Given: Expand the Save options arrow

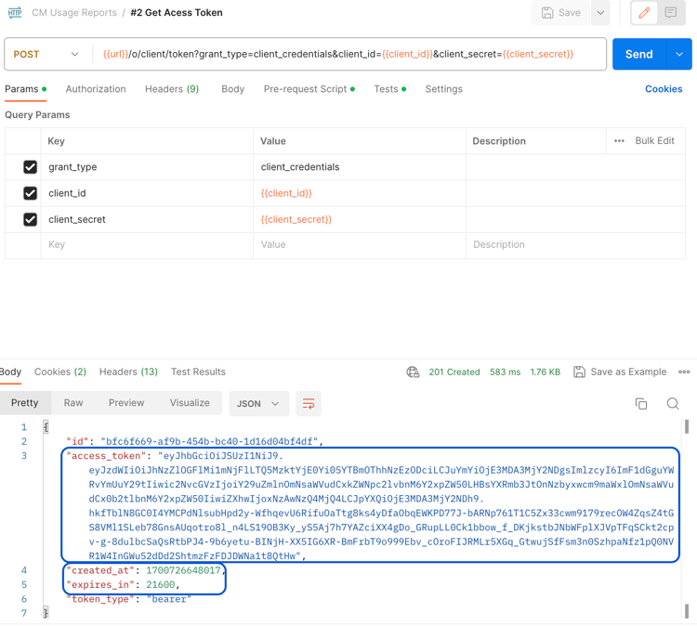Looking at the screenshot, I should (600, 12).
